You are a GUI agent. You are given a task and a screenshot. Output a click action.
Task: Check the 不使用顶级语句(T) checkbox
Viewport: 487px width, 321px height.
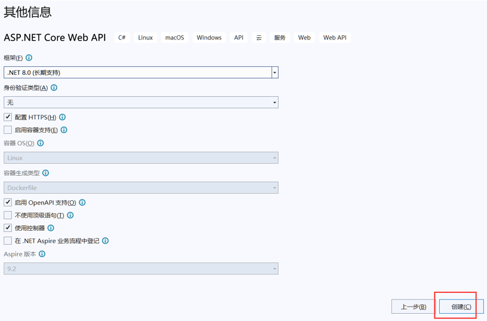[8, 215]
